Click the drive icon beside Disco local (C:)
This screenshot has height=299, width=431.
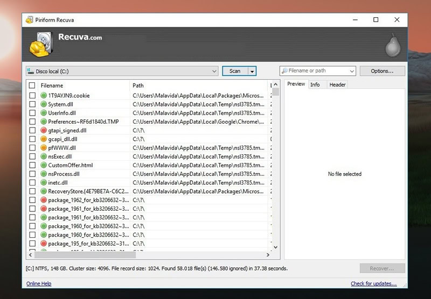point(30,72)
